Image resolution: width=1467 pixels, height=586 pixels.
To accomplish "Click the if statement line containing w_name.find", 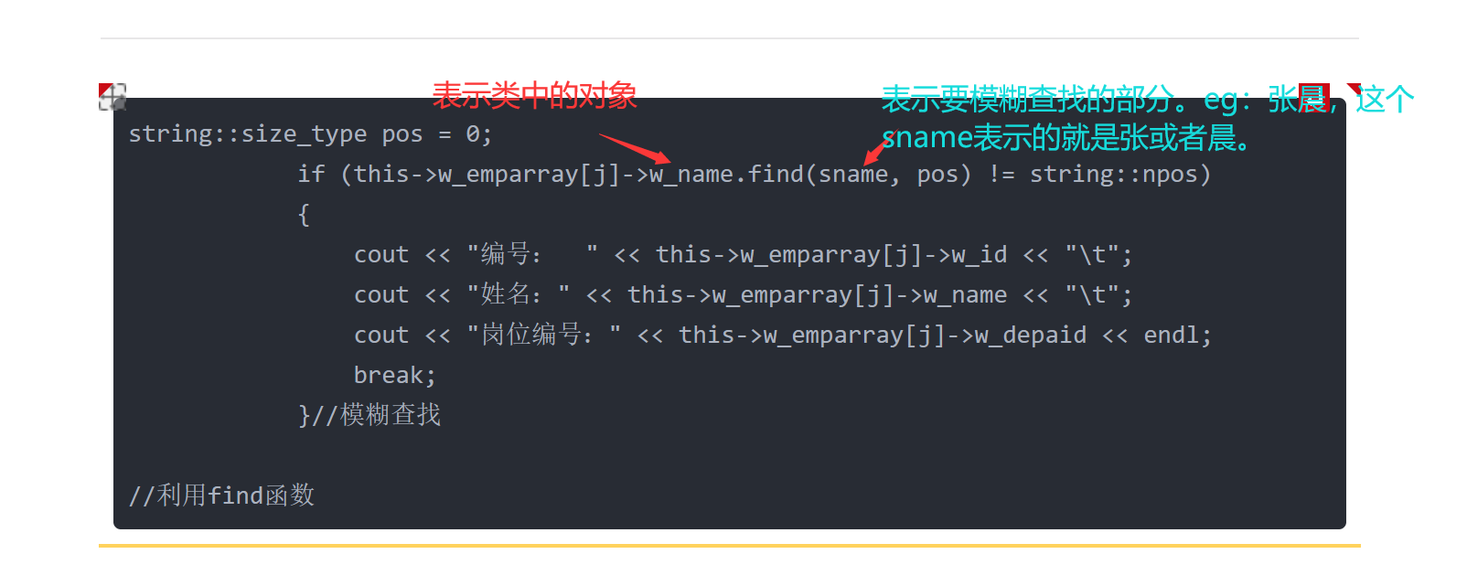I will point(754,175).
